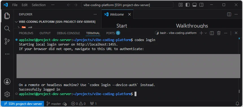This screenshot has height=107, width=243.
Task: Click the 'Successfully logged in' line
Action: [39, 89]
